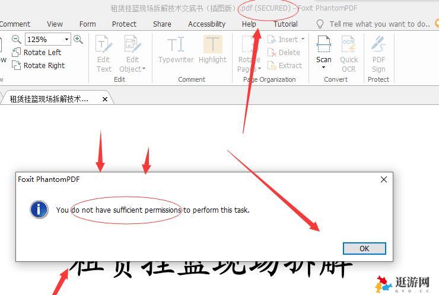439x295 pixels.
Task: Expand the Edit Object dropdown
Action: (x=144, y=69)
